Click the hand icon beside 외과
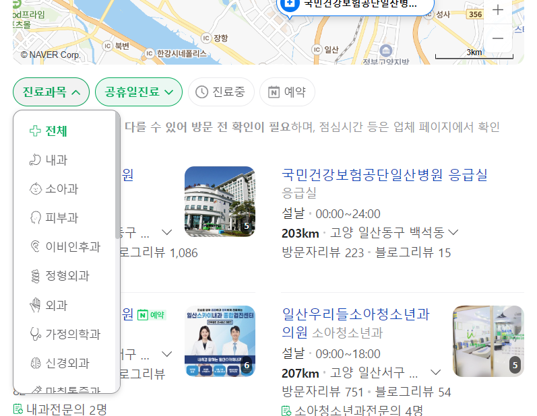Screen dimensions: 537x416 [x=35, y=305]
